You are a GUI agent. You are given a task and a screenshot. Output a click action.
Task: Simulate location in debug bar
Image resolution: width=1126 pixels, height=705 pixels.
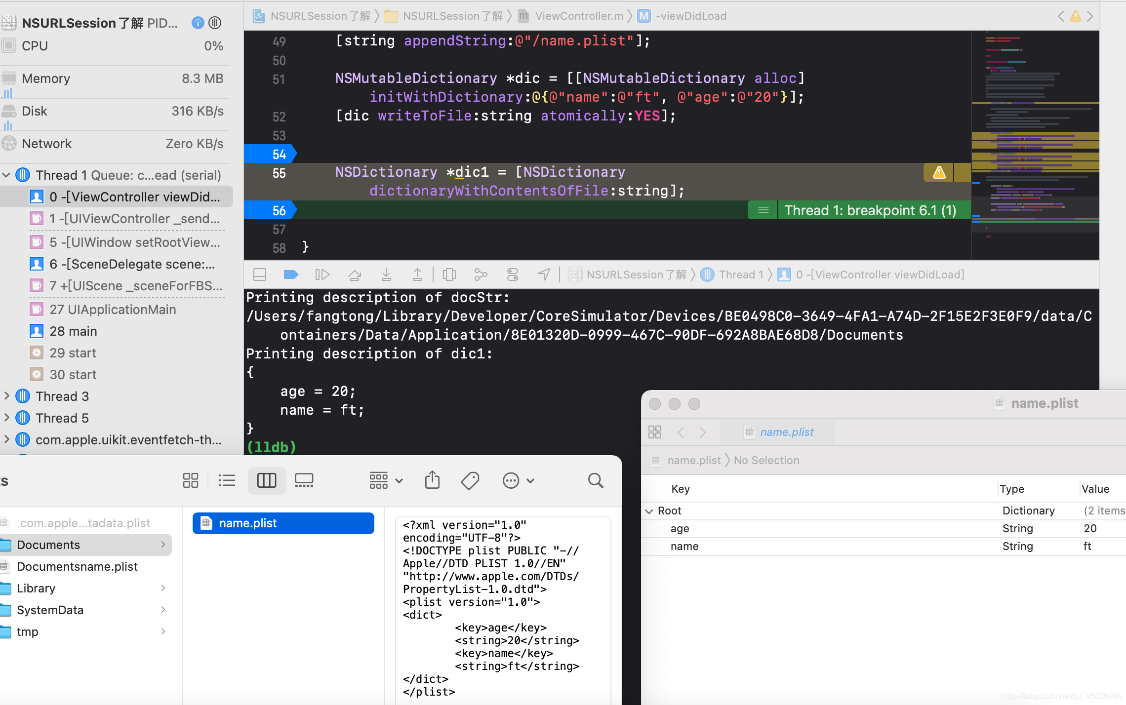[x=544, y=274]
